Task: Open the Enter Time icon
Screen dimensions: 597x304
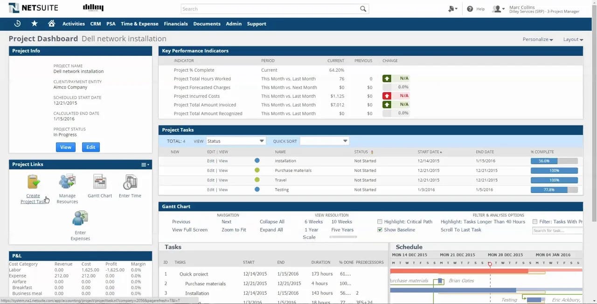Action: 130,182
